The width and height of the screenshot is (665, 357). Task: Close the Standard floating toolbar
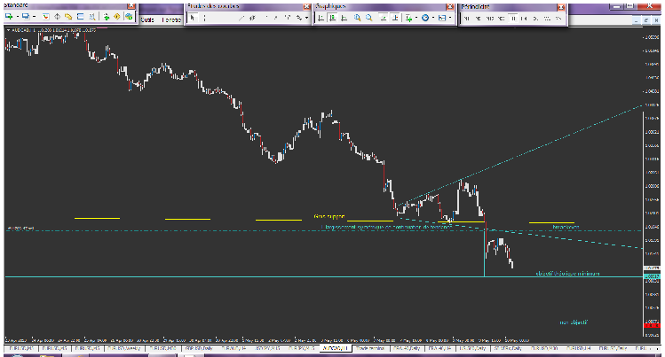(x=131, y=6)
